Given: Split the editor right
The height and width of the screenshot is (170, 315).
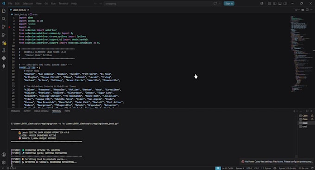Looking at the screenshot, I should (x=307, y=10).
